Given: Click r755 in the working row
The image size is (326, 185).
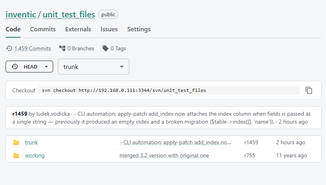Looking at the screenshot, I should point(250,156).
